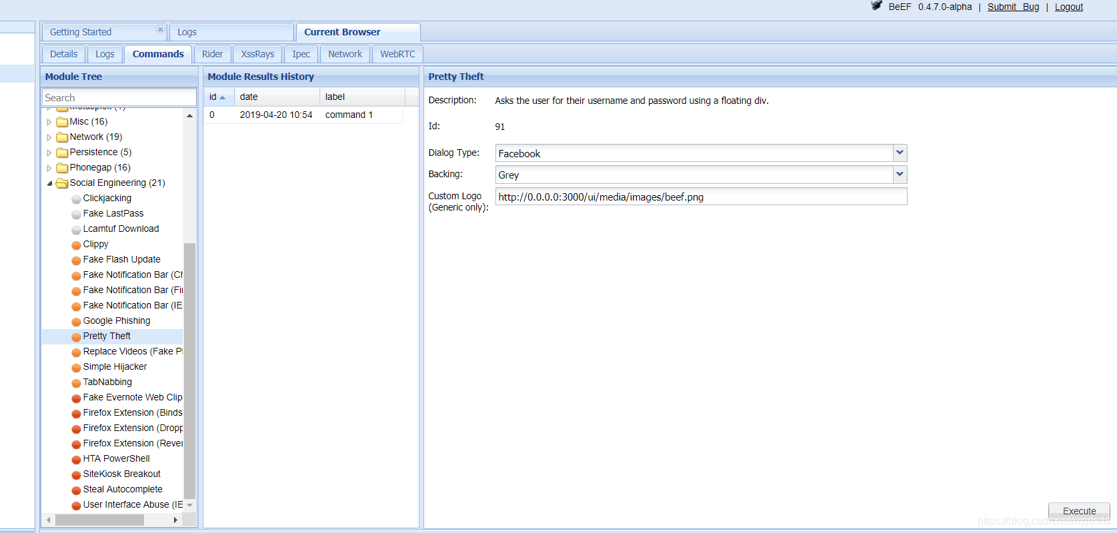1117x533 pixels.
Task: Select the Clickjacking module
Action: point(107,198)
